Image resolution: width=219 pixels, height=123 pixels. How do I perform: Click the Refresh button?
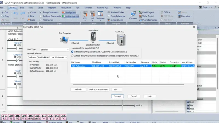78,90
